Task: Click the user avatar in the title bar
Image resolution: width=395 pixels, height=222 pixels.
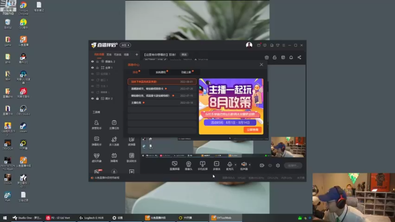Action: click(249, 45)
